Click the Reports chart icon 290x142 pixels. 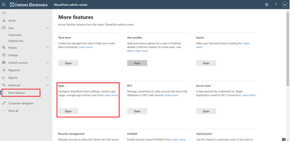pyautogui.click(x=4, y=78)
